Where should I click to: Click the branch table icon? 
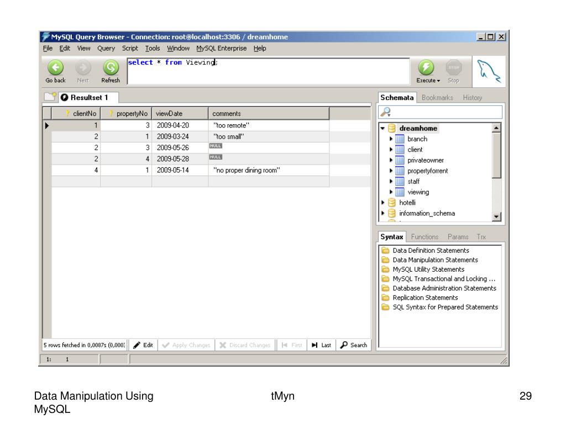tap(400, 139)
